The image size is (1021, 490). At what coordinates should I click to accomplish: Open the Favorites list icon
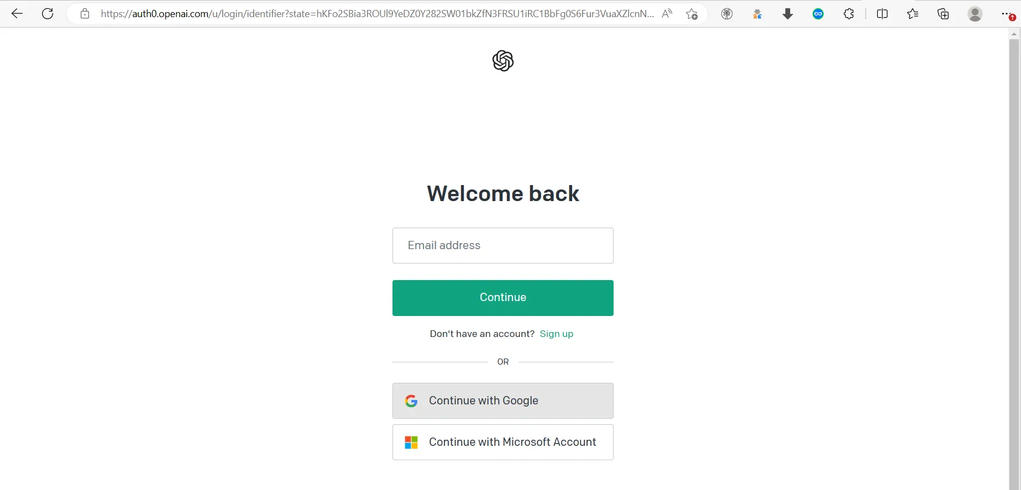coord(913,14)
